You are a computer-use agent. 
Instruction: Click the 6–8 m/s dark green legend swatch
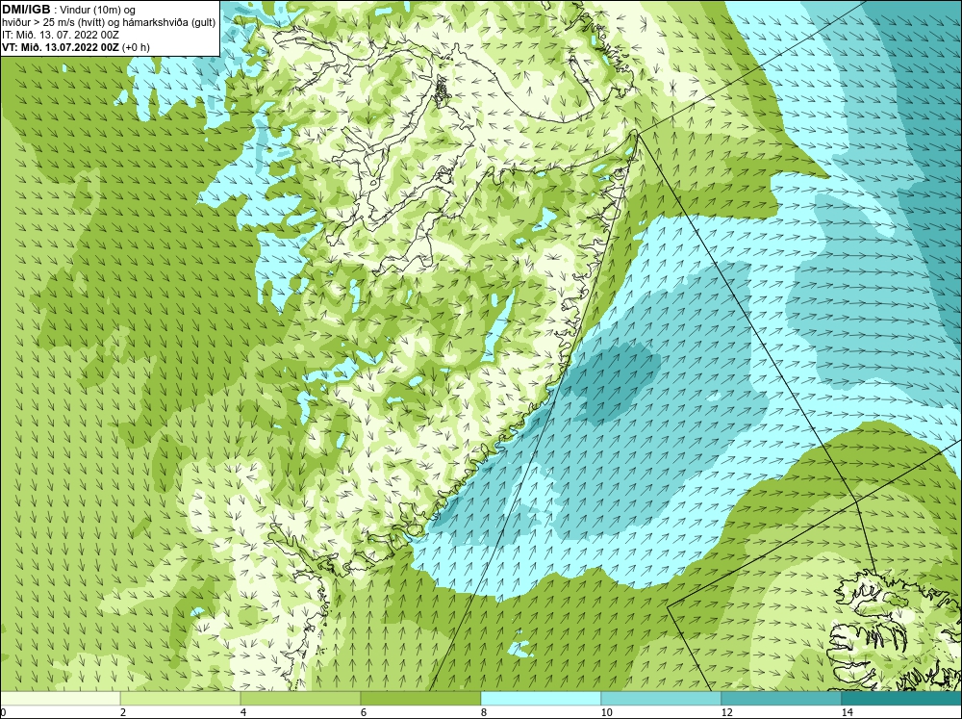(421, 698)
